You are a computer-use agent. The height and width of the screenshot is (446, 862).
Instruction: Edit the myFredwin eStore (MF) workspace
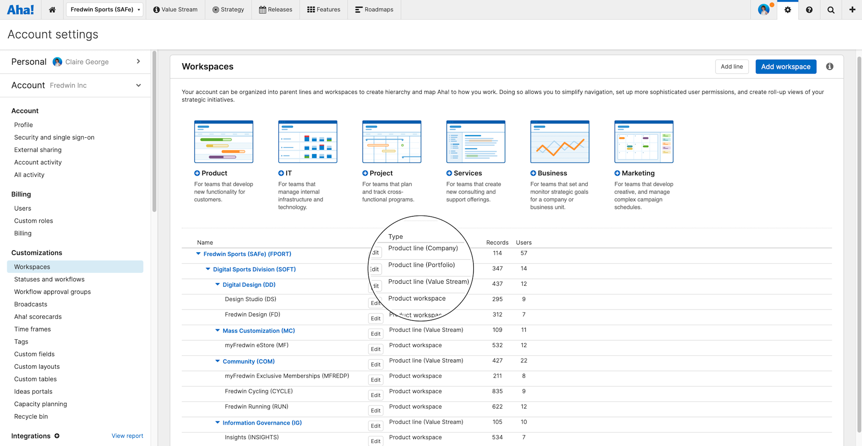click(376, 349)
